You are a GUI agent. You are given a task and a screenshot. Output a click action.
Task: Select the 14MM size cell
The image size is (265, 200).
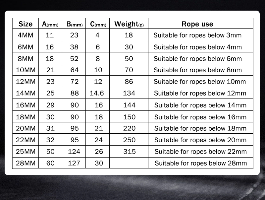[26, 93]
